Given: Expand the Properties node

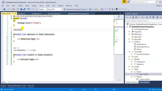Looking at the screenshot, I should 129,32.
